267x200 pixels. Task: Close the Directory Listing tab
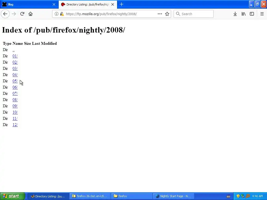tap(113, 4)
